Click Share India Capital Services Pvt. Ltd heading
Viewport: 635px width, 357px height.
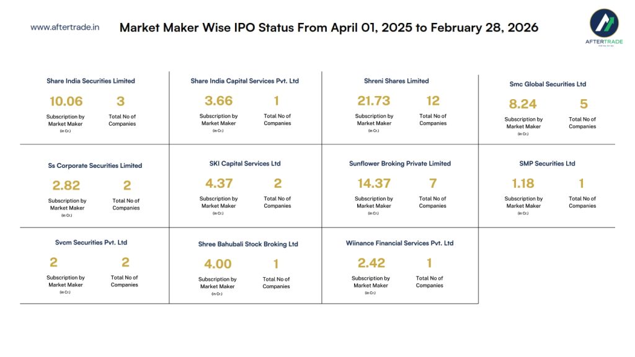pos(244,81)
